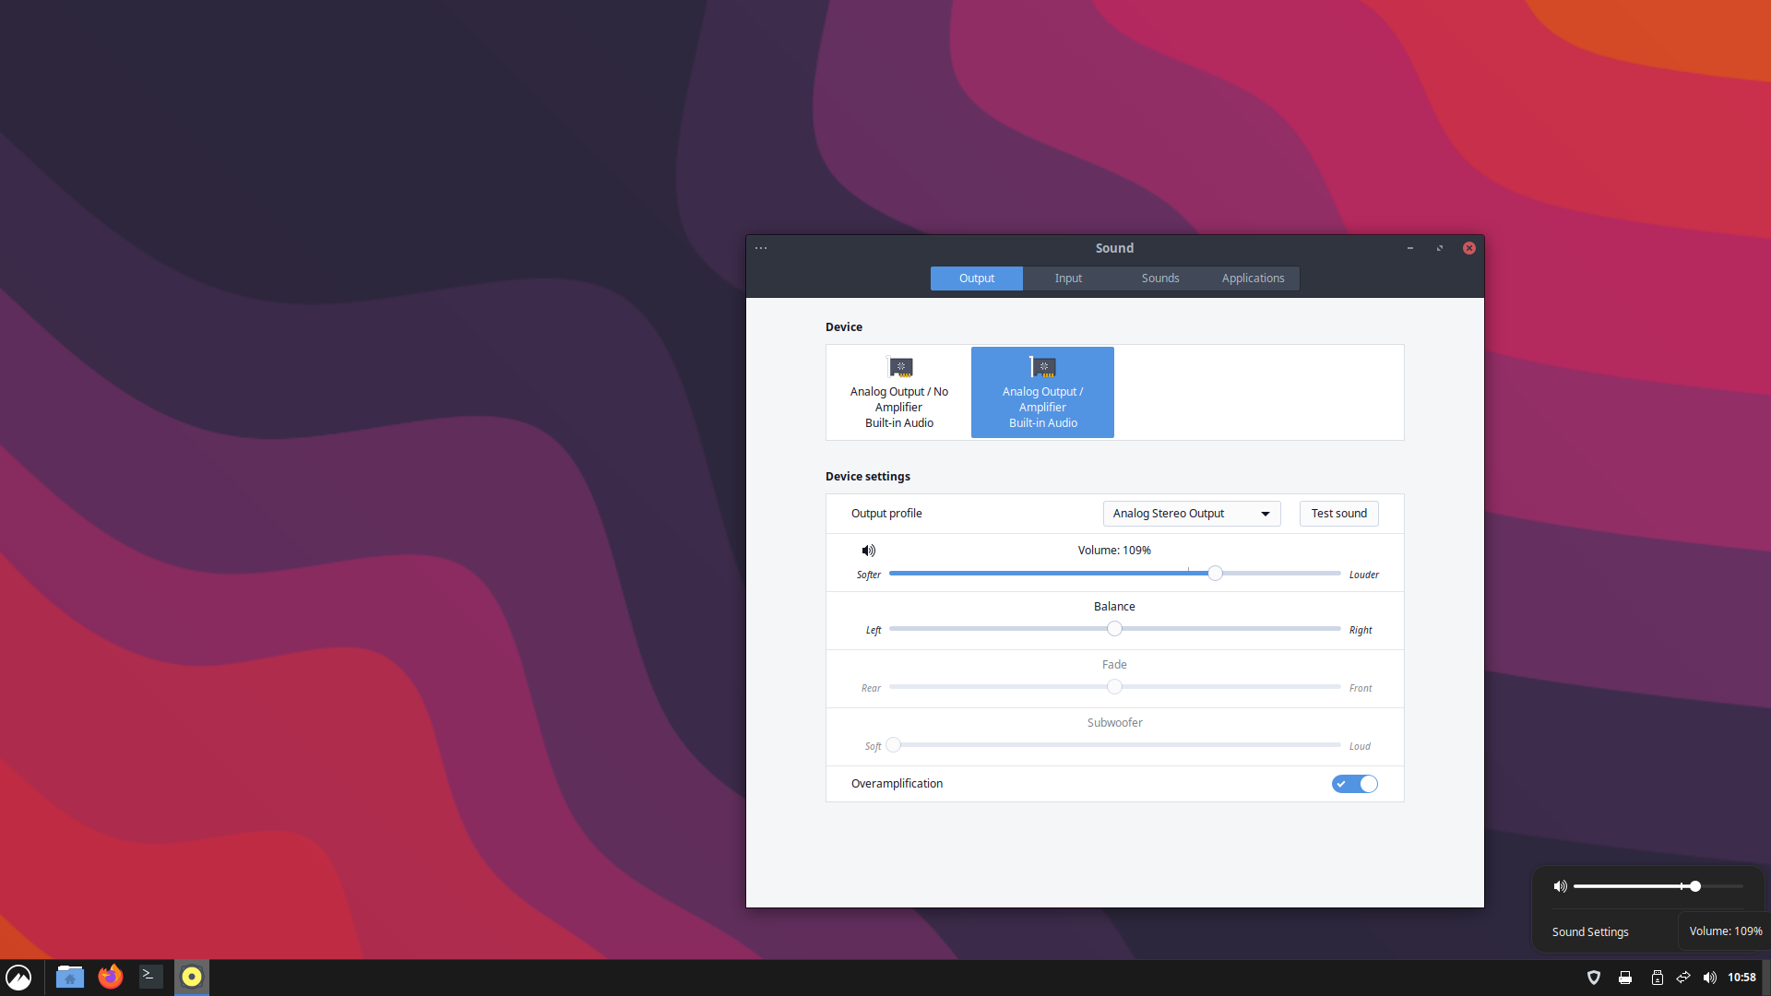Screen dimensions: 1771x996
Task: Click the Firefox browser icon in the dock
Action: point(108,977)
